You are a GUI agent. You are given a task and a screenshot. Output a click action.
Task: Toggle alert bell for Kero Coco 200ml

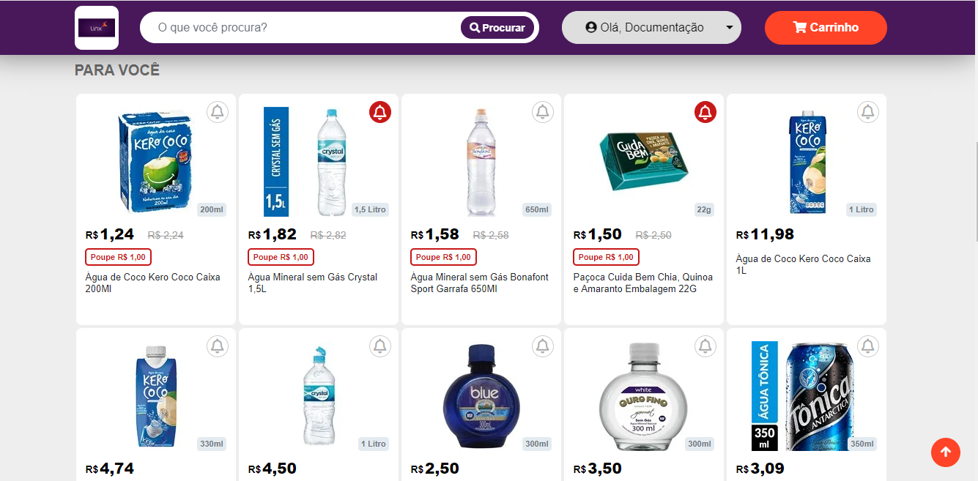(218, 112)
